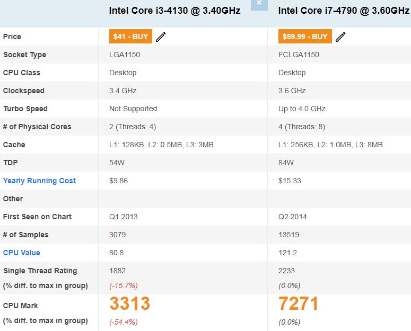Click the pencil edit icon beside $59.99 price
Screen dimensions: 411x331
tap(340, 37)
